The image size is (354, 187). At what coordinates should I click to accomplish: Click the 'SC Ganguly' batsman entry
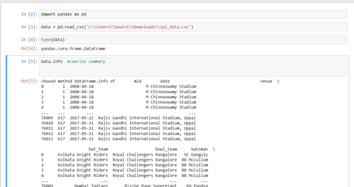(x=196, y=154)
